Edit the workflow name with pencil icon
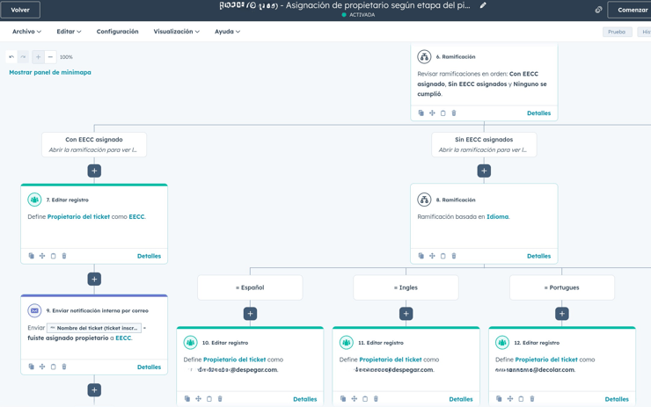 (483, 5)
